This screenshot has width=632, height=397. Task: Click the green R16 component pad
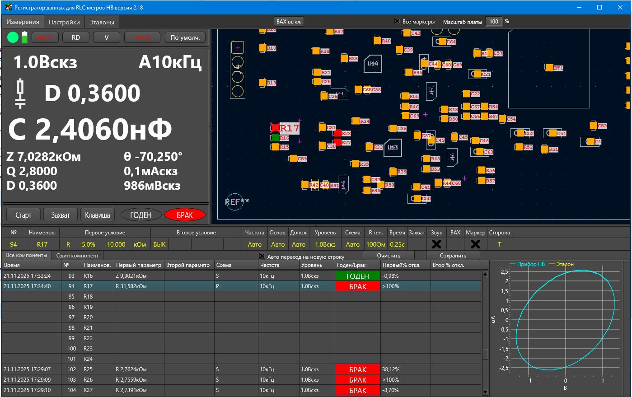click(275, 138)
